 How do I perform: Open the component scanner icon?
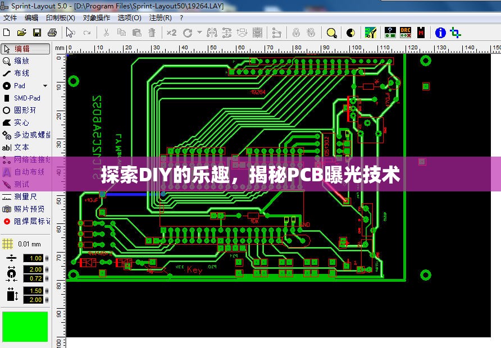click(x=371, y=33)
